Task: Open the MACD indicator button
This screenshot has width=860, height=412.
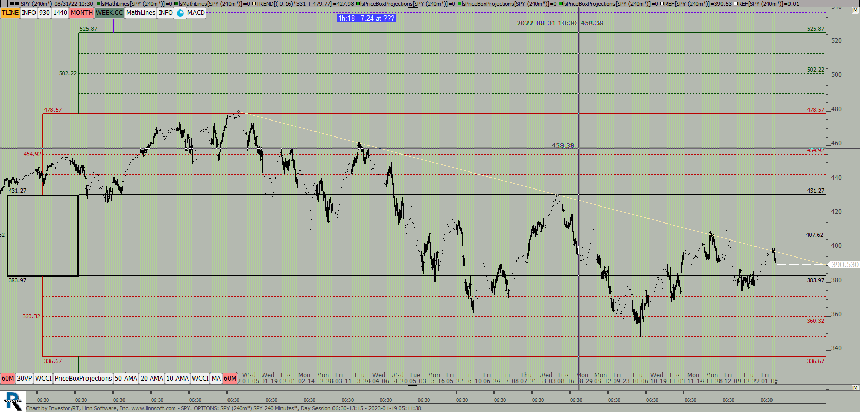Action: coord(196,13)
